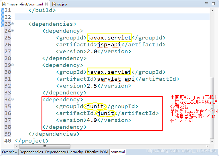Image resolution: width=219 pixels, height=156 pixels.
Task: Open the sq.jsp editor tab
Action: pyautogui.click(x=60, y=4)
